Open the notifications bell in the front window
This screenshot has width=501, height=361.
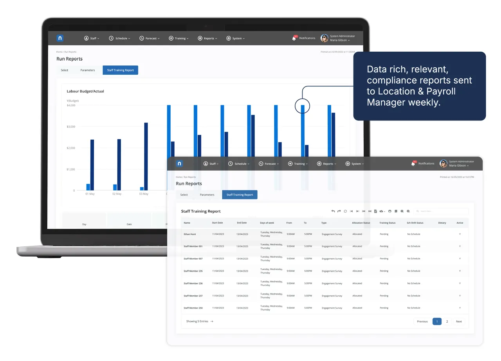click(413, 163)
